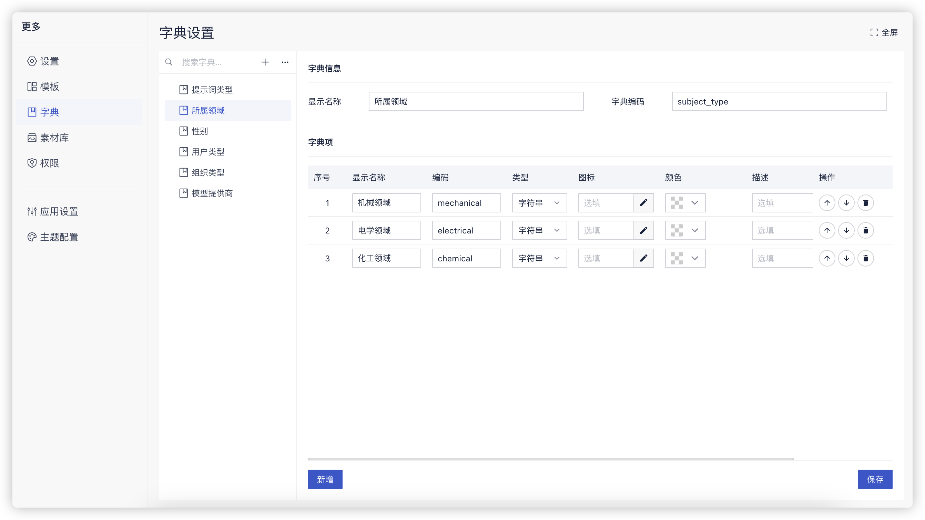This screenshot has height=520, width=925.
Task: Click the search magnifier icon
Action: [x=169, y=62]
